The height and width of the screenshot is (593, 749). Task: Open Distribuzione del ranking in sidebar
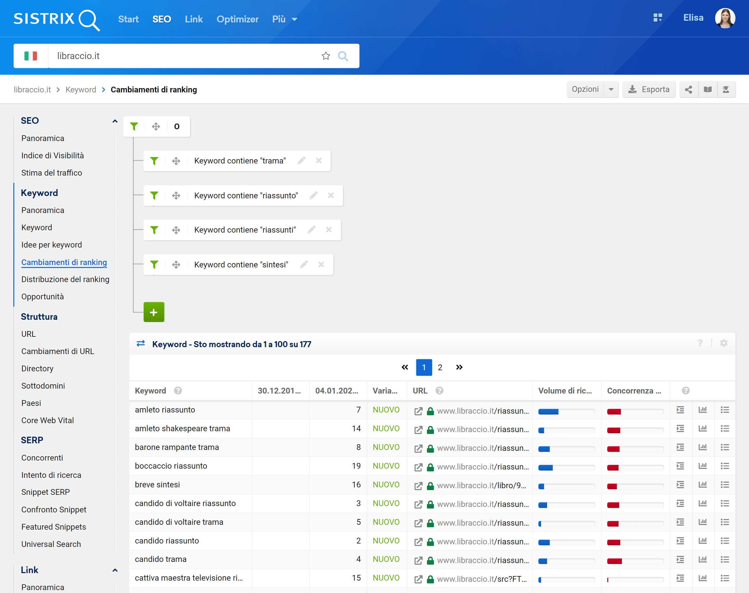click(65, 279)
